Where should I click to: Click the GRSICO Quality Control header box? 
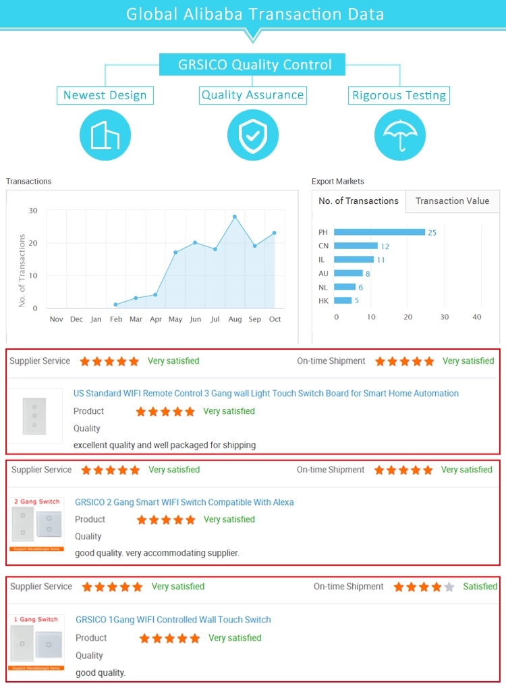[252, 65]
